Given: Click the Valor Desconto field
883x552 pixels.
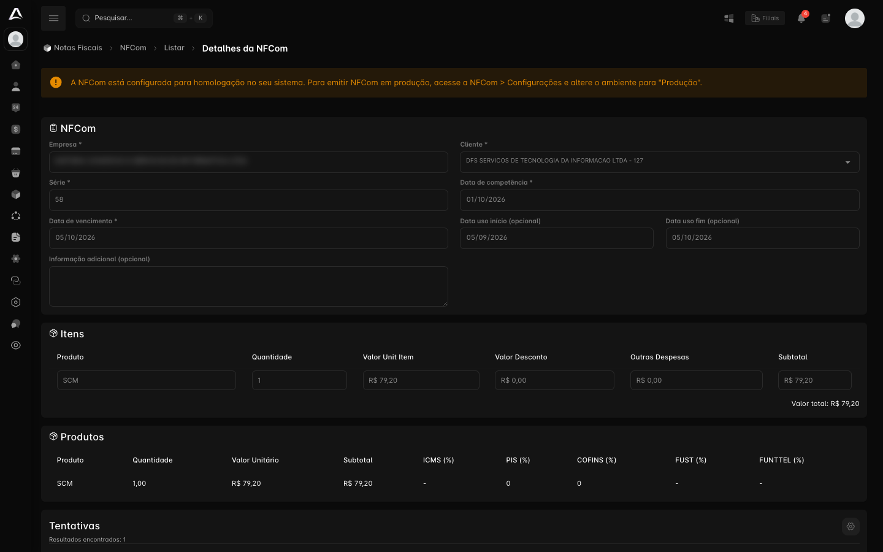Looking at the screenshot, I should point(554,380).
